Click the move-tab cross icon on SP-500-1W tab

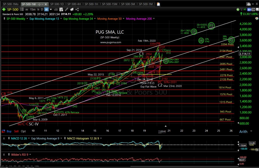pyautogui.click(x=39, y=4)
